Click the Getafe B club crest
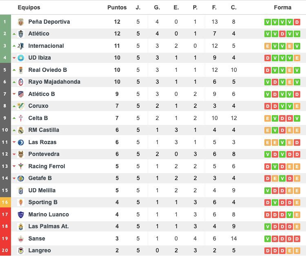306x256 pixels. [x=21, y=178]
